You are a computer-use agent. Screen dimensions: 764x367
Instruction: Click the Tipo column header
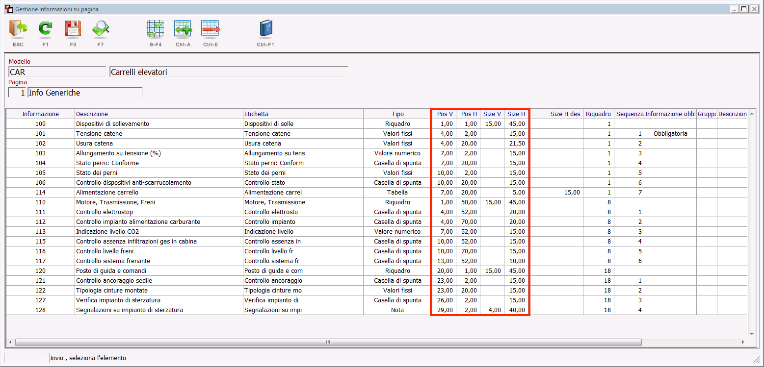tap(397, 114)
